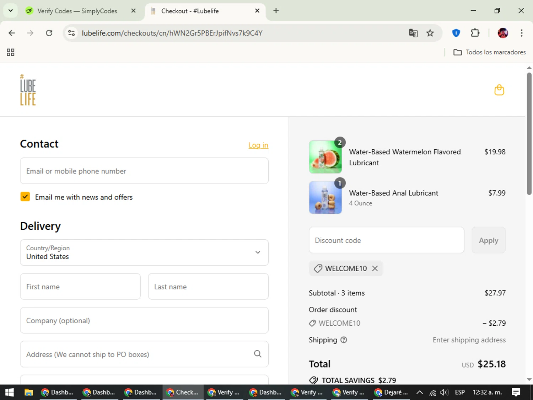533x400 pixels.
Task: Focus the Discount code field
Action: click(x=387, y=240)
